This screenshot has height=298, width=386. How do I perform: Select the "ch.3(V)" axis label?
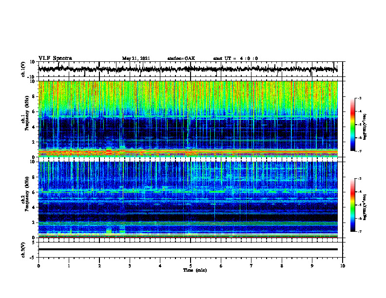(23, 250)
